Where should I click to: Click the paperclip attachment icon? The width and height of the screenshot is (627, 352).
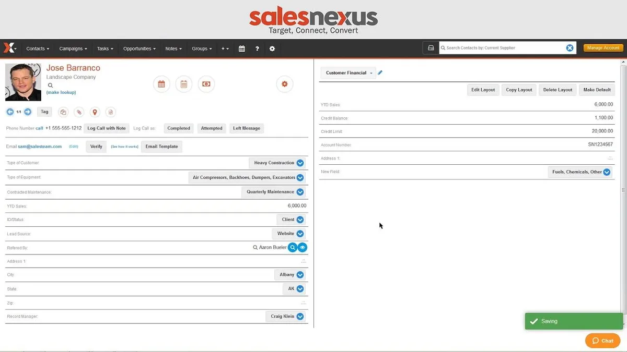(x=79, y=112)
